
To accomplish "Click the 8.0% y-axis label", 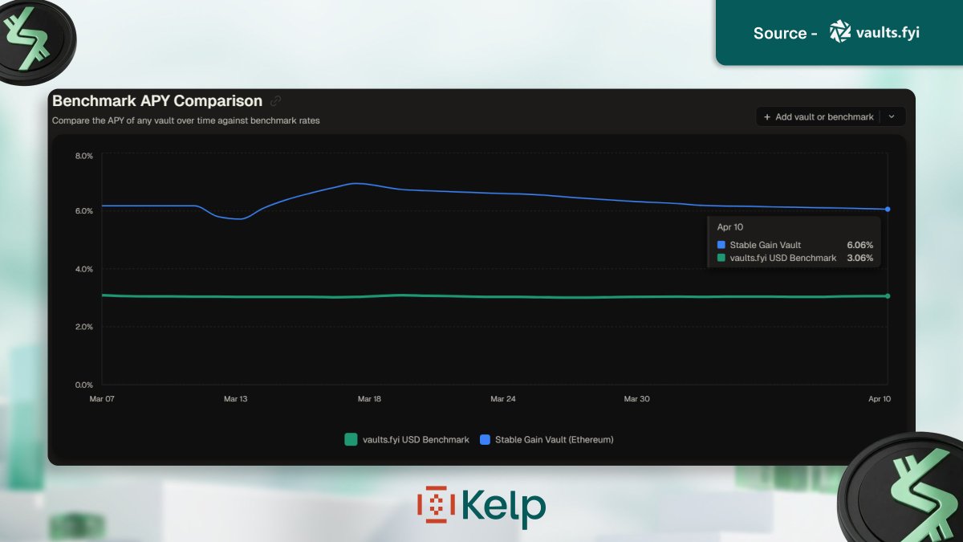I will [x=84, y=155].
